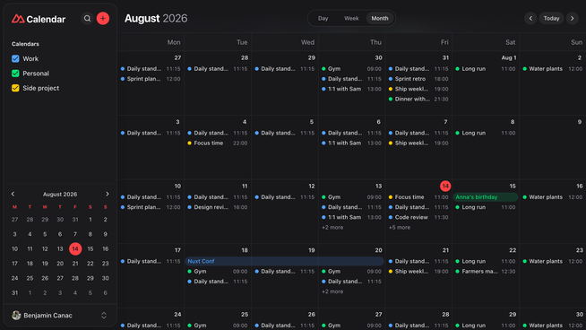The image size is (586, 330).
Task: Open Daily standup event on Tuesday 28
Action: 218,69
